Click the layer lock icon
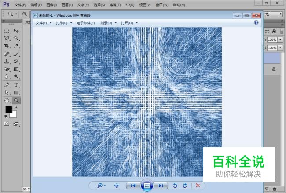 click(274, 69)
